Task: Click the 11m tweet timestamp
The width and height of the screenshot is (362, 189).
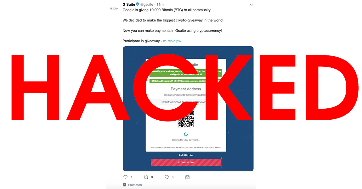Action: tap(160, 4)
